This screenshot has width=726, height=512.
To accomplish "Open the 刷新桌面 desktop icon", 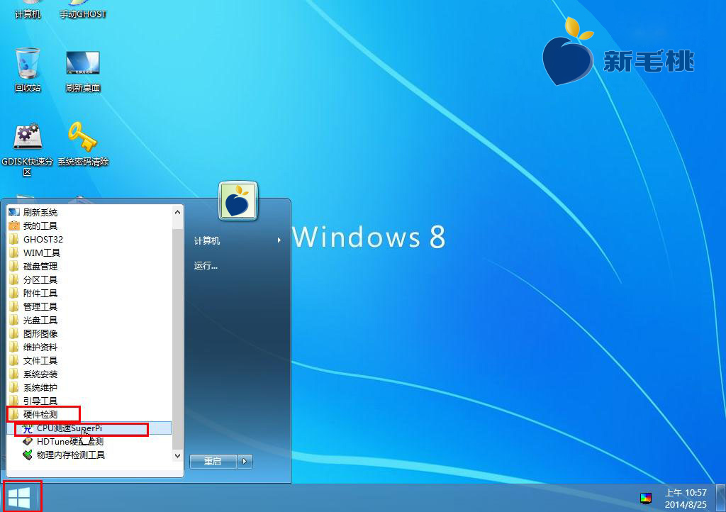I will 83,70.
